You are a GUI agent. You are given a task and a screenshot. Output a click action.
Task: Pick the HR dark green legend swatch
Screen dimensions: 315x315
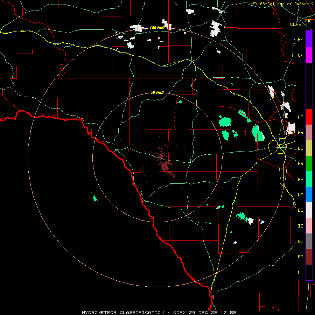click(x=309, y=163)
